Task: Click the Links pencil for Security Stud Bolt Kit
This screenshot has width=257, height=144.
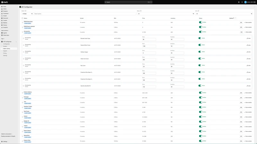Action: pos(248,86)
